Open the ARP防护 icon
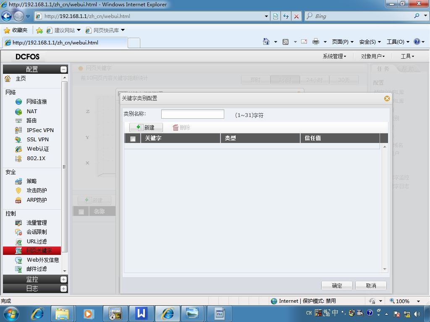This screenshot has height=322, width=430. click(18, 200)
